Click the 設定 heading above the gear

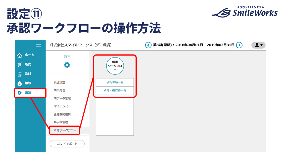pyautogui.click(x=67, y=57)
